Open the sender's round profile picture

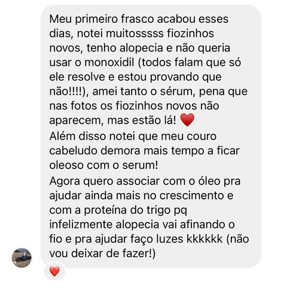click(x=22, y=258)
